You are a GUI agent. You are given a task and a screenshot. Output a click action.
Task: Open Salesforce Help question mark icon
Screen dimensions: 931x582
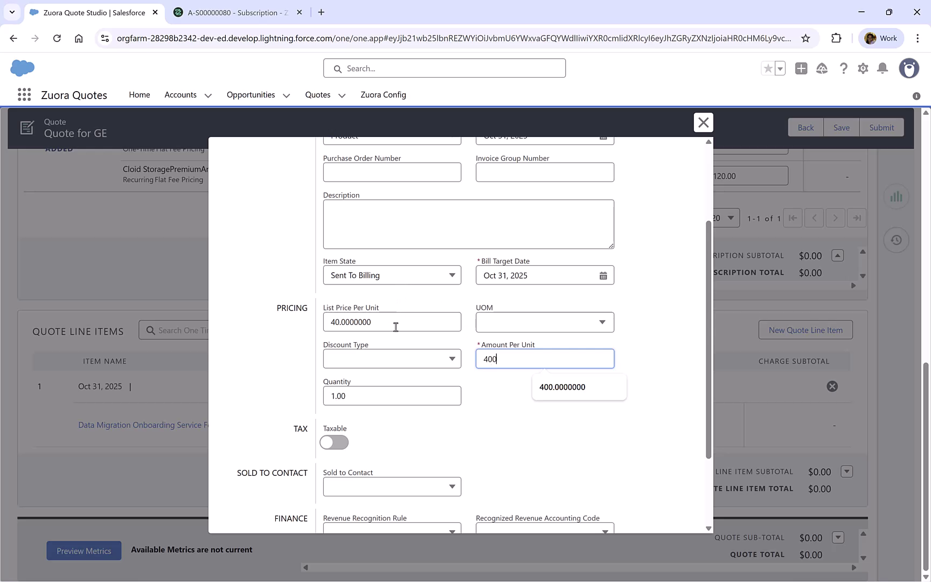pyautogui.click(x=844, y=68)
